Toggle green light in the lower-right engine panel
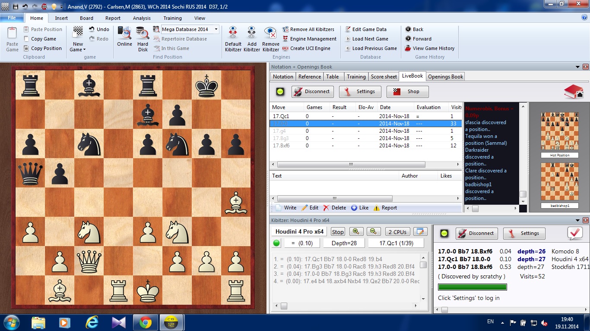Viewport: 590px width, 331px height. 444,234
